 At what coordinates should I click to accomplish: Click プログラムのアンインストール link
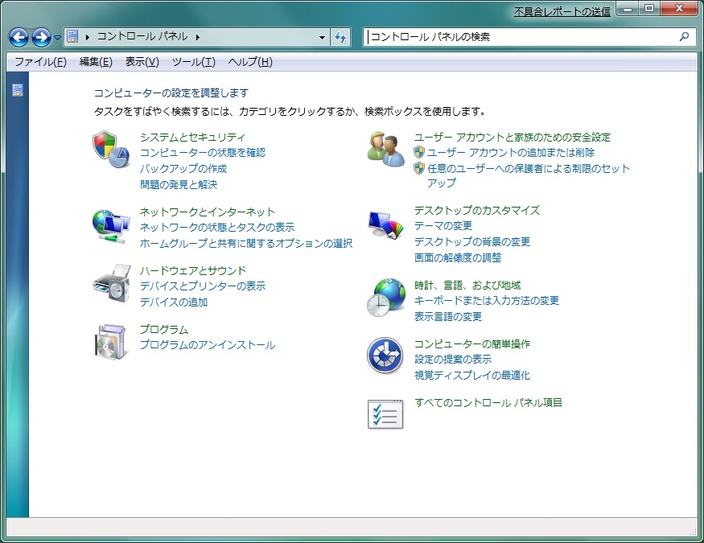(208, 345)
